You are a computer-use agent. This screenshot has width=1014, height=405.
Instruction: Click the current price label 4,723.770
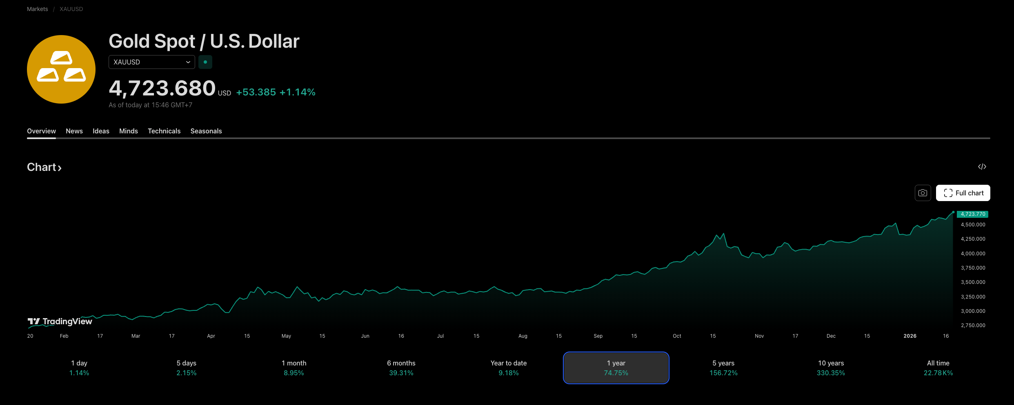tap(972, 214)
